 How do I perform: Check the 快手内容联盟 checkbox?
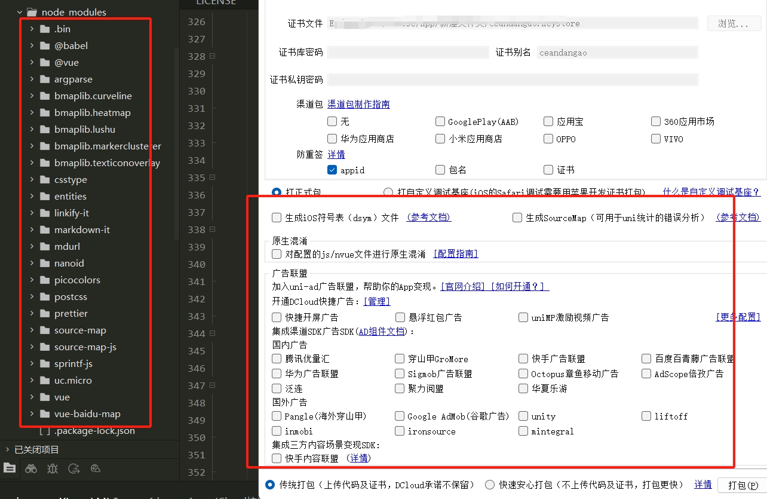pyautogui.click(x=277, y=458)
